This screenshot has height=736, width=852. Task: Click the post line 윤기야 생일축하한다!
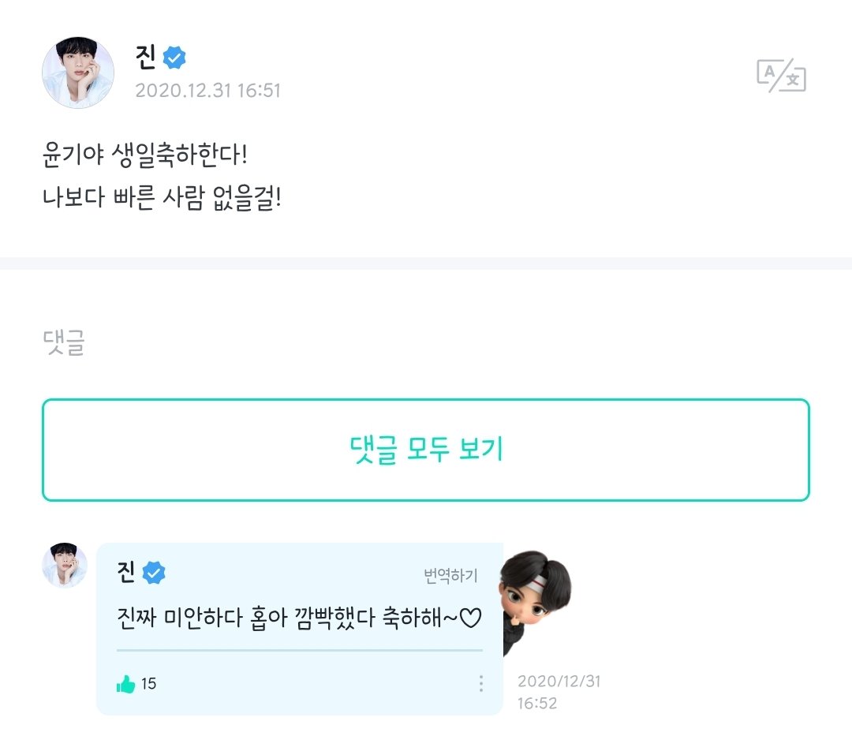point(144,155)
